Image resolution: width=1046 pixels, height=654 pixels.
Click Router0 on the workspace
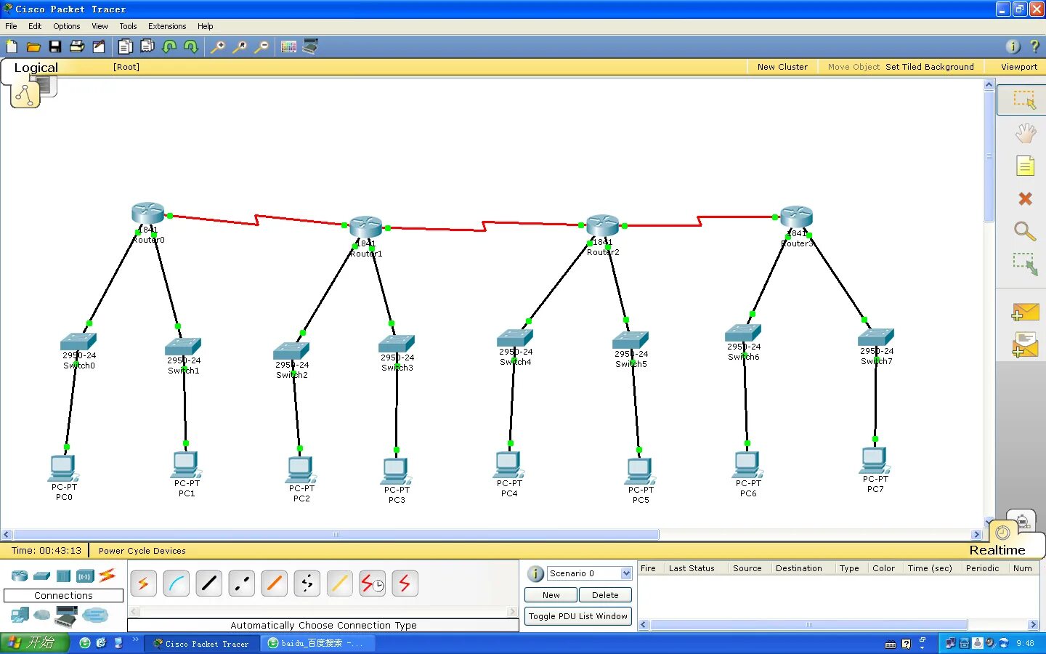(x=147, y=214)
